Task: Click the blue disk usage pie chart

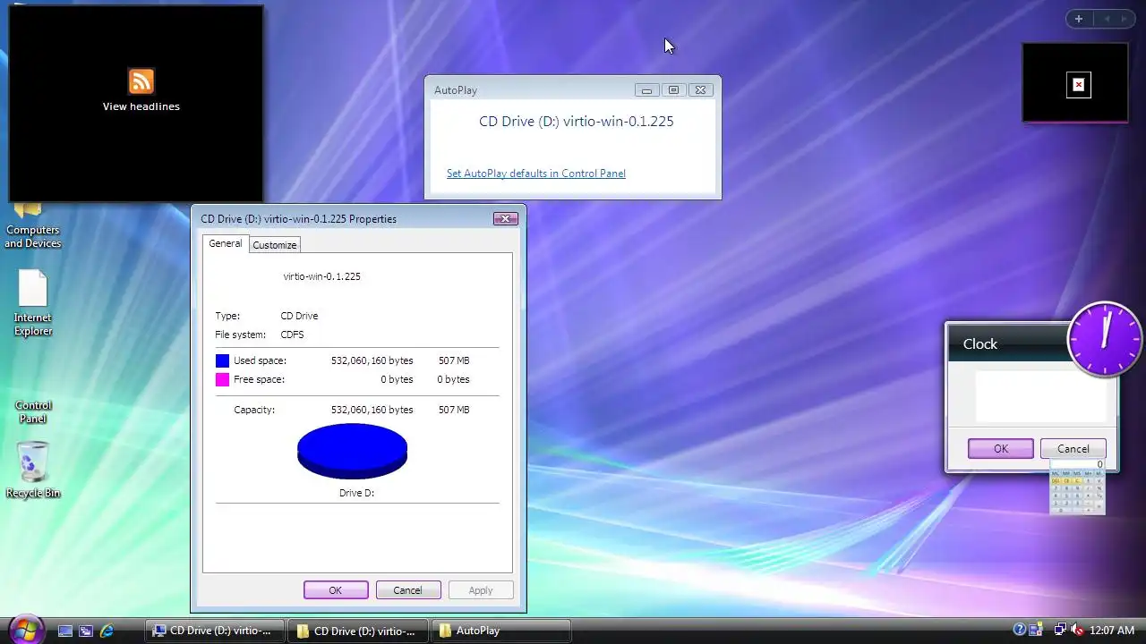Action: point(352,452)
